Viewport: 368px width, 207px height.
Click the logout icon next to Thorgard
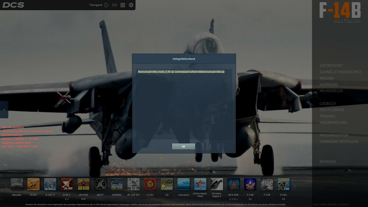pyautogui.click(x=107, y=5)
